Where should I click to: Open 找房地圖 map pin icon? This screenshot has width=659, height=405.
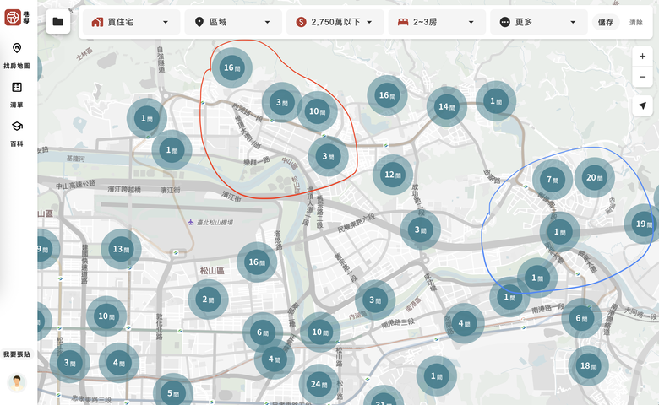17,48
